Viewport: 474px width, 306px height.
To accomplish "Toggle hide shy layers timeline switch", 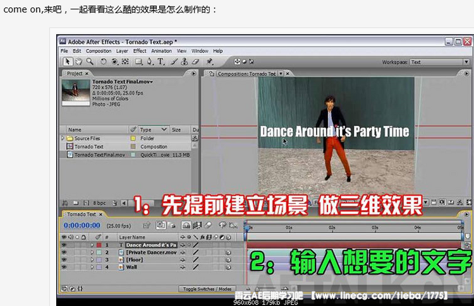I will 186,225.
